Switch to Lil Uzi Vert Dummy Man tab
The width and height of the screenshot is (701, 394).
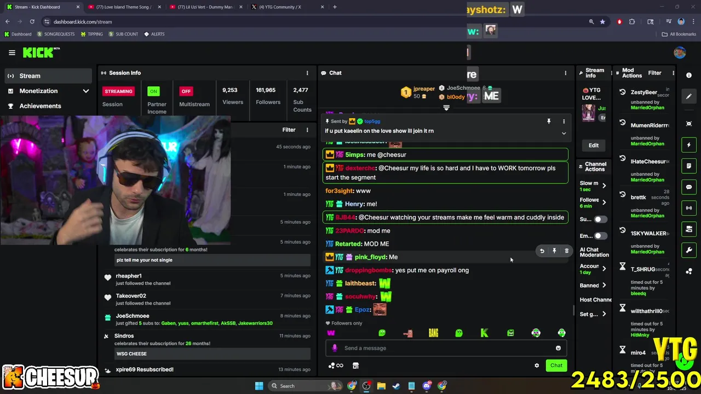pyautogui.click(x=205, y=7)
